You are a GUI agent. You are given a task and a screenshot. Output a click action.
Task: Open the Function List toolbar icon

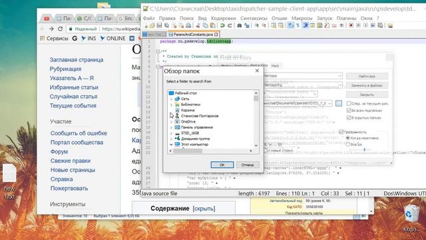[x=327, y=26]
